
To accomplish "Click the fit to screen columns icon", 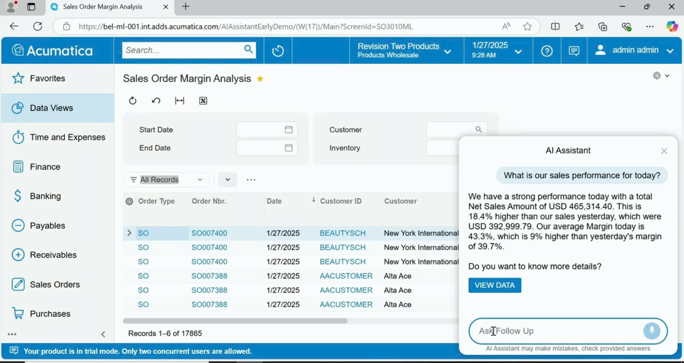I will click(x=180, y=101).
